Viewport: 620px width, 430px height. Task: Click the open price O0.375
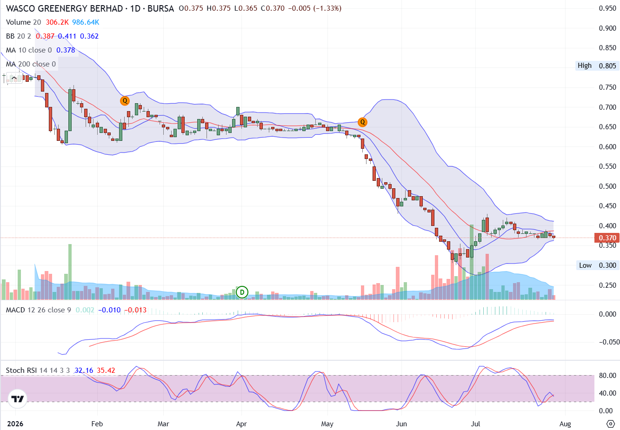click(191, 8)
